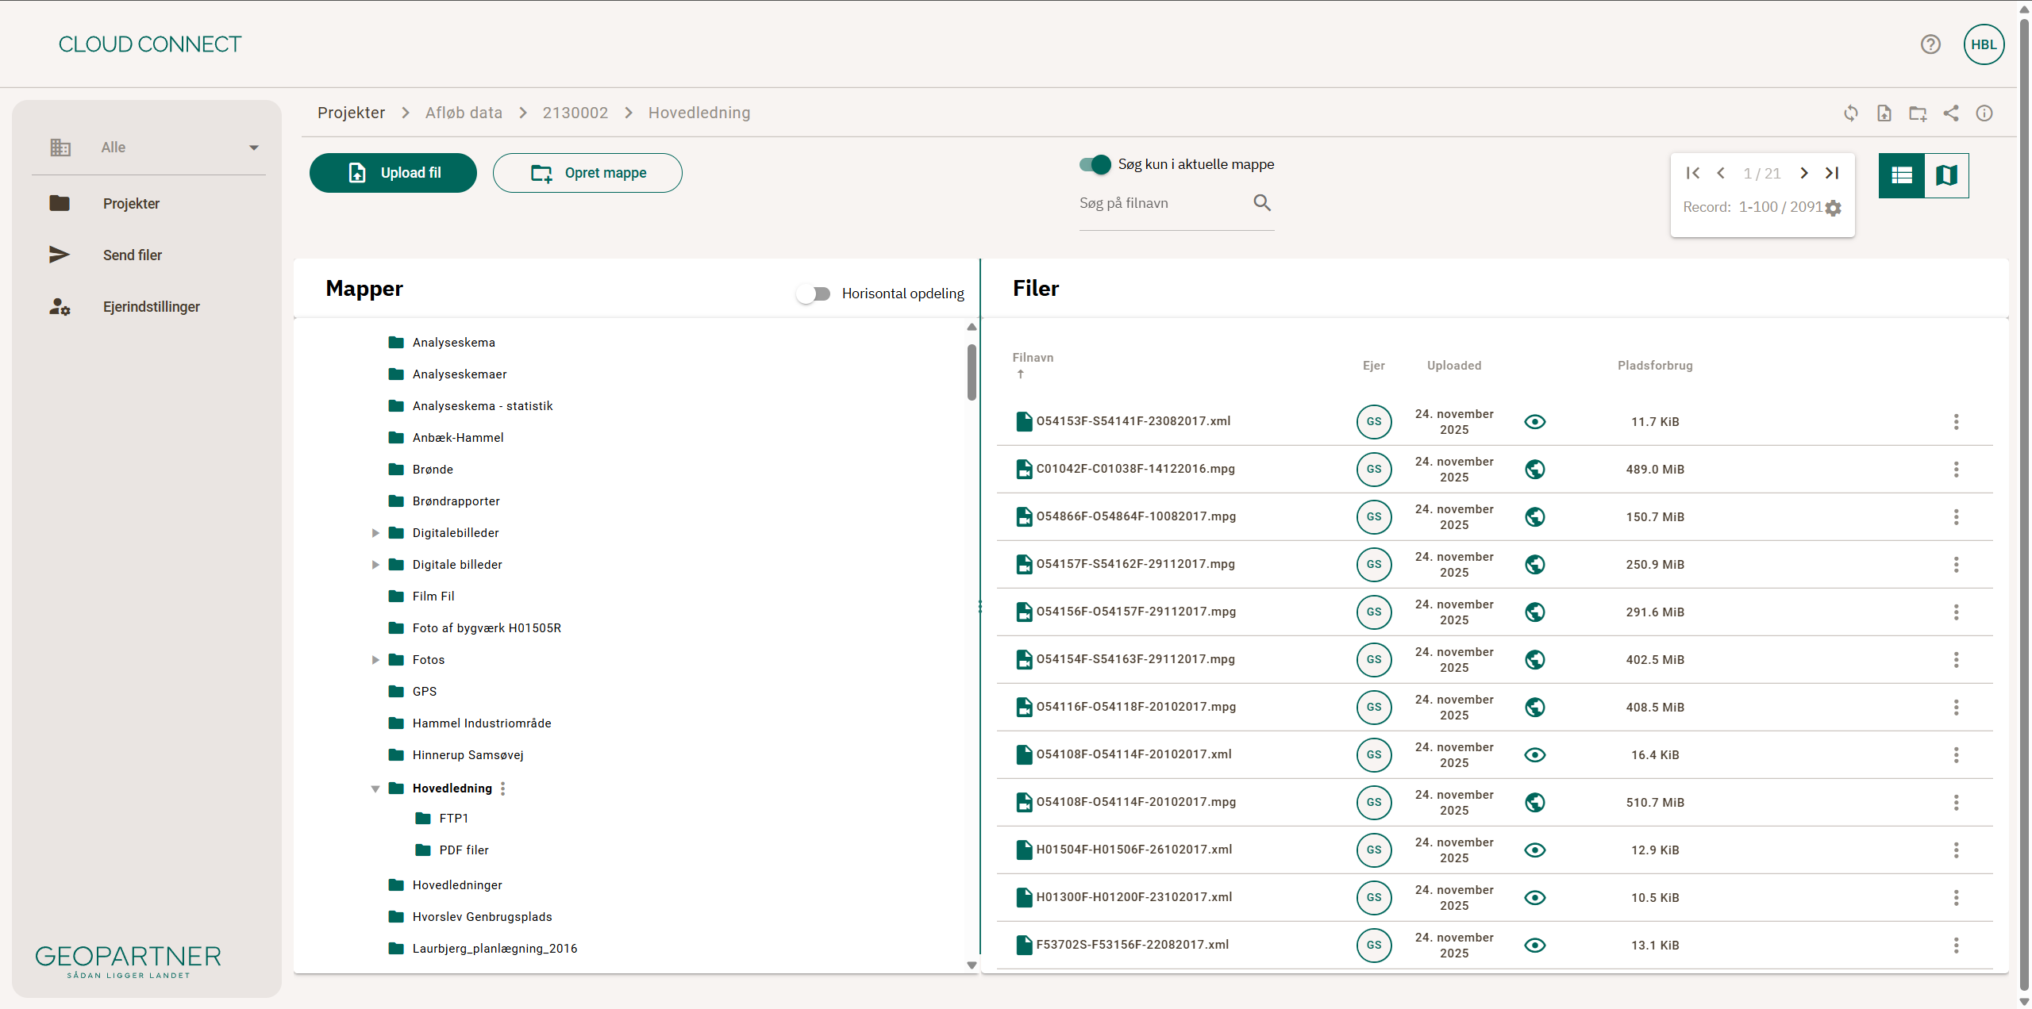Screen dimensions: 2032x1009
Task: Switch to map view
Action: click(1947, 175)
